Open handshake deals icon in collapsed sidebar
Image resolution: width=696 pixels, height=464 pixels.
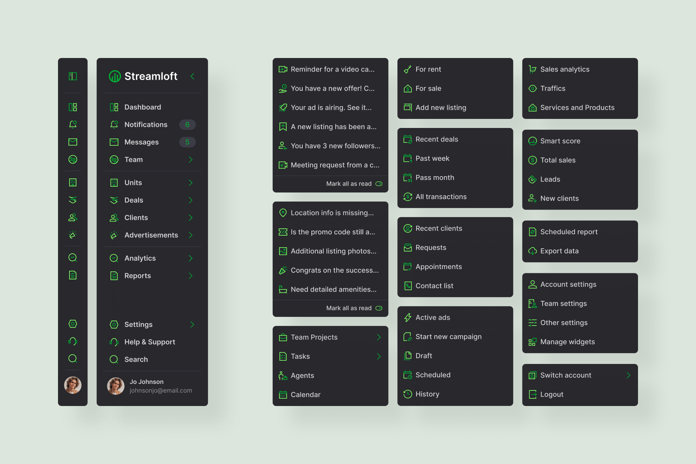coord(72,200)
